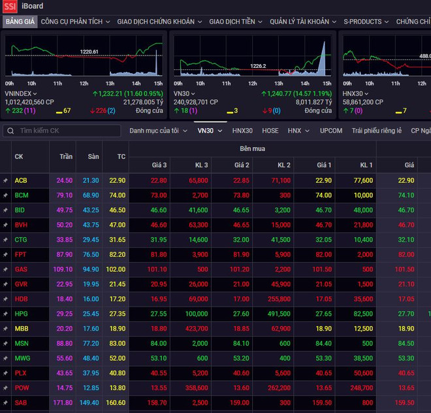The height and width of the screenshot is (413, 431).
Task: Click the VNINDEX intraday chart
Action: coord(84,60)
